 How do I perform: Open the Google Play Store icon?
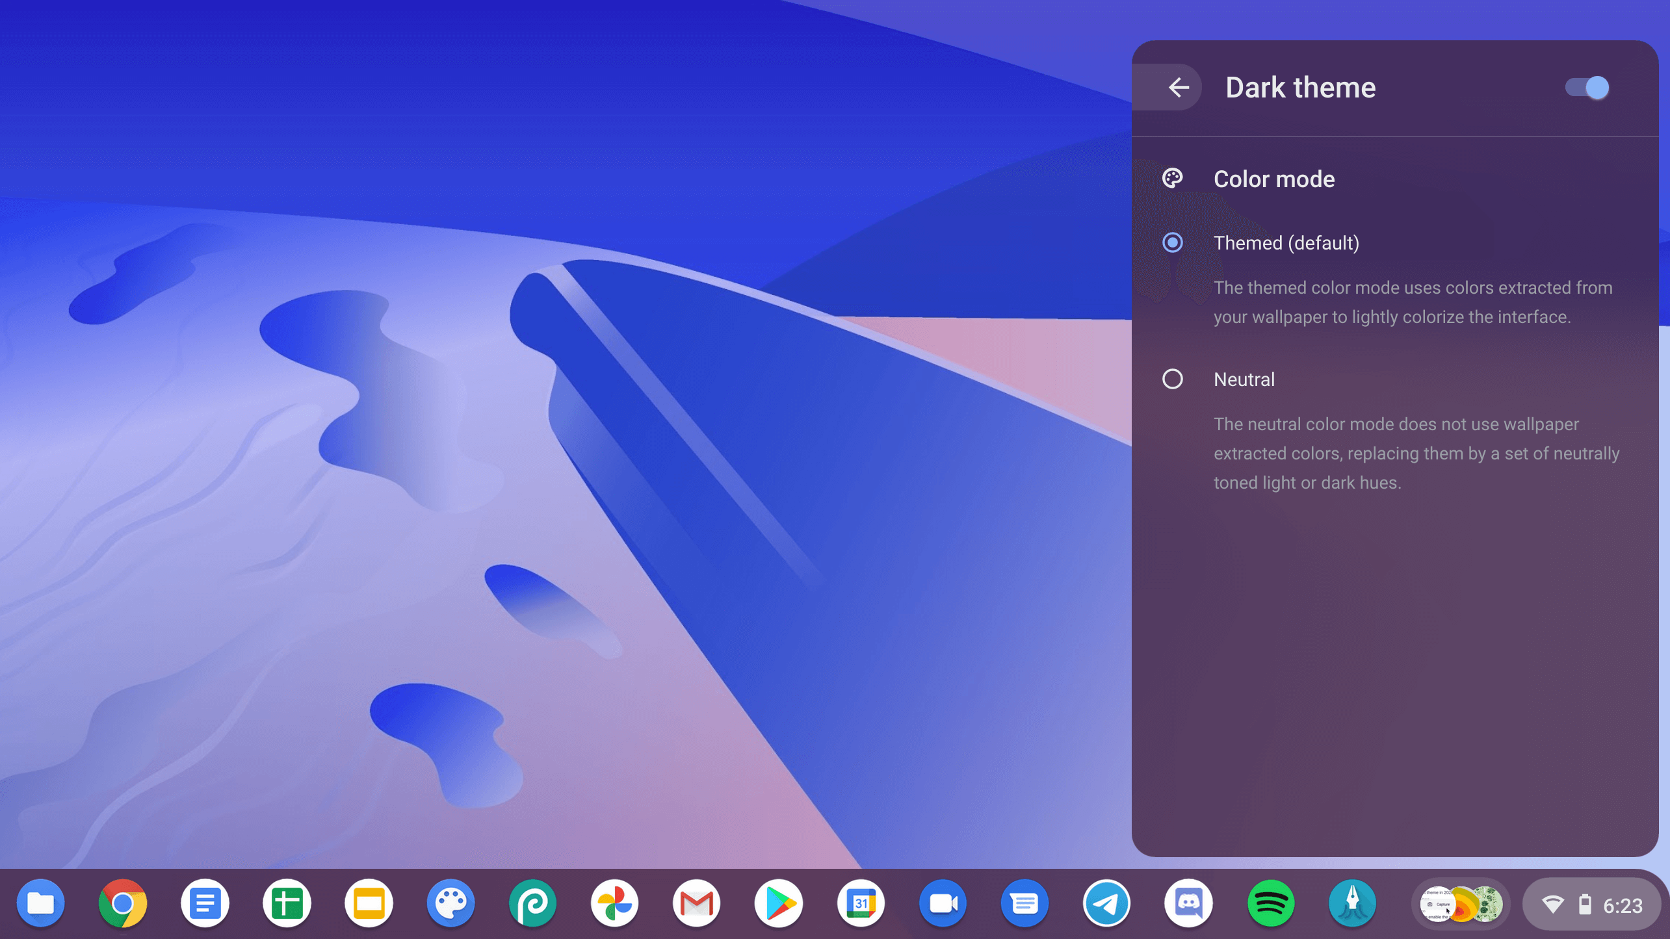(778, 903)
